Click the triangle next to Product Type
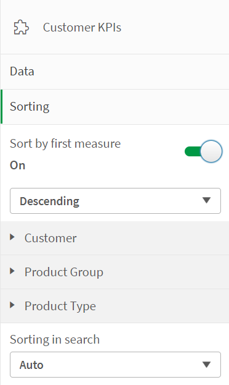Image resolution: width=229 pixels, height=385 pixels. (x=12, y=305)
